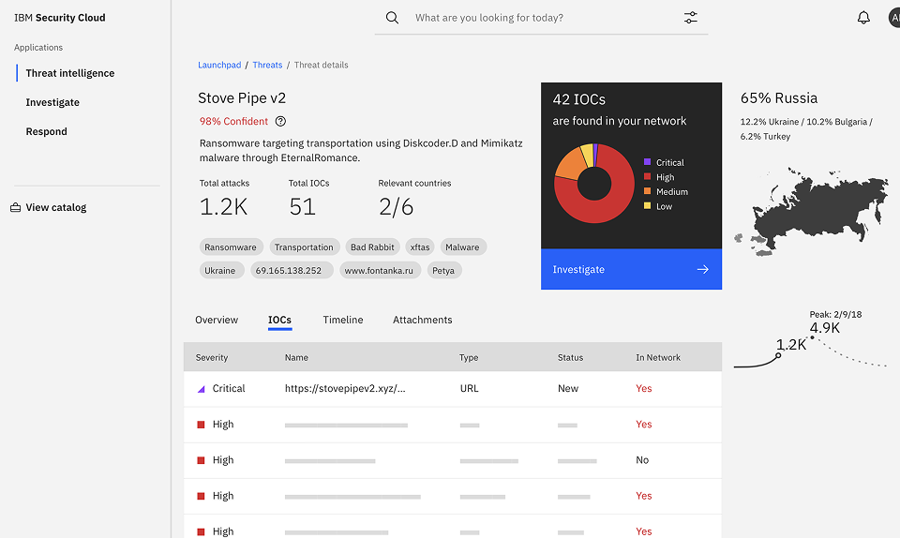Switch to the Overview tab

(x=217, y=320)
